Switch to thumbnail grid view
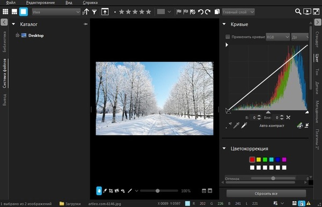Image resolution: width=322 pixels, height=207 pixels. point(5,11)
